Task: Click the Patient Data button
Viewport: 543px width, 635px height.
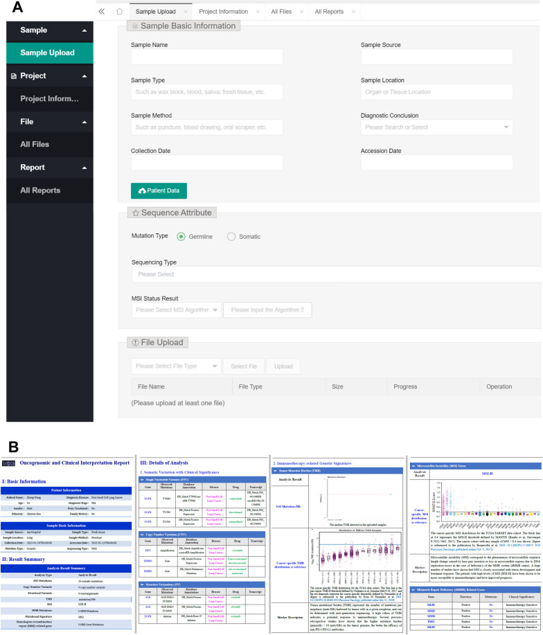Action: point(159,190)
